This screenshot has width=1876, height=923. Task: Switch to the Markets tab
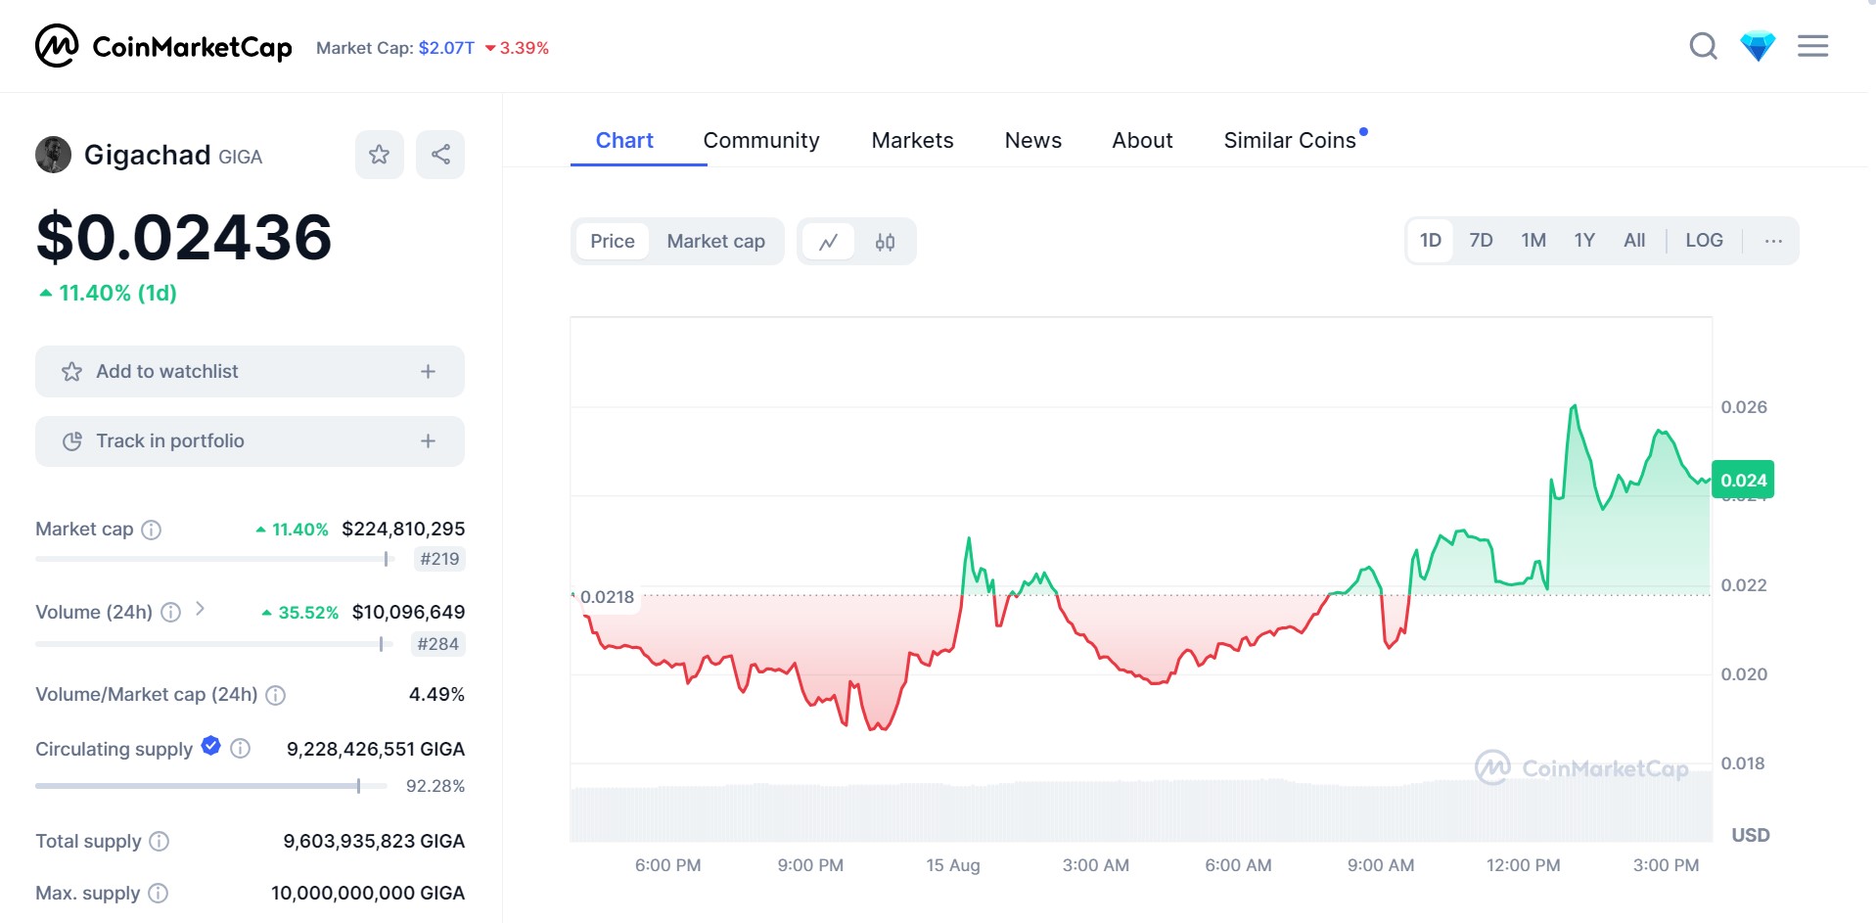(x=912, y=141)
